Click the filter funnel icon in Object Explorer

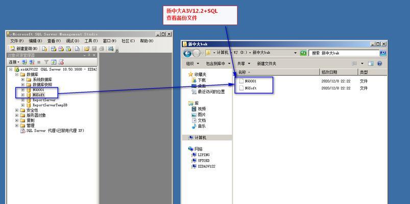tap(46, 62)
